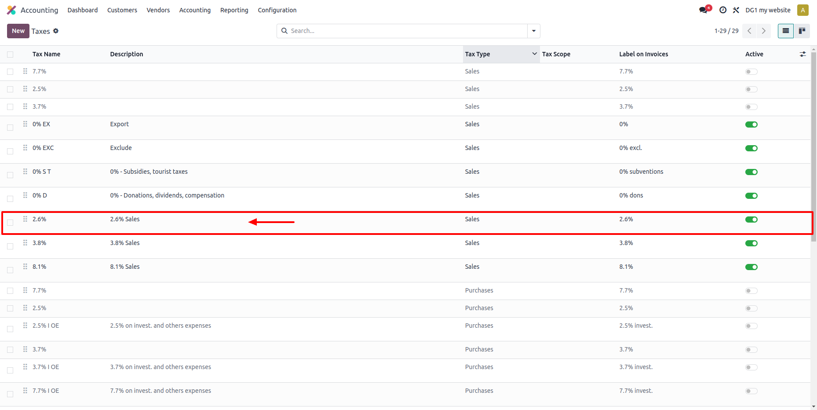
Task: Click the vertical scrollbar thumb
Action: point(813,146)
